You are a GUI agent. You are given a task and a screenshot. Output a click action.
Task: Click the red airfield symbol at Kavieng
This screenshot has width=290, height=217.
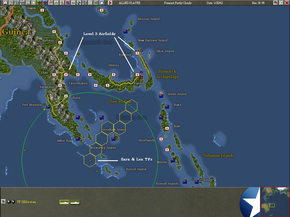[142, 51]
